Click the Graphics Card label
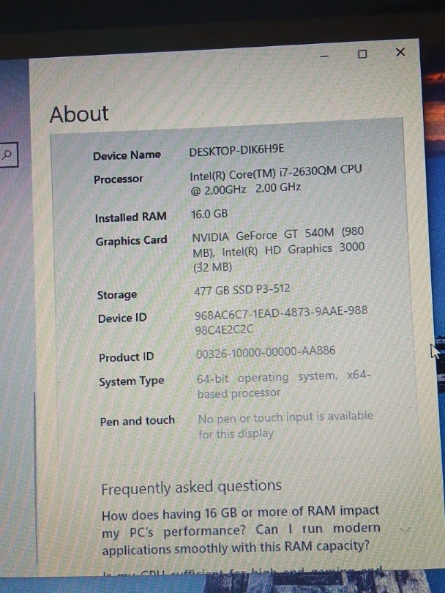Viewport: 445px width, 593px height. click(x=131, y=241)
